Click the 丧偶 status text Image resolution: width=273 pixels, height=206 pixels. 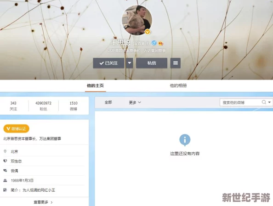(14, 171)
